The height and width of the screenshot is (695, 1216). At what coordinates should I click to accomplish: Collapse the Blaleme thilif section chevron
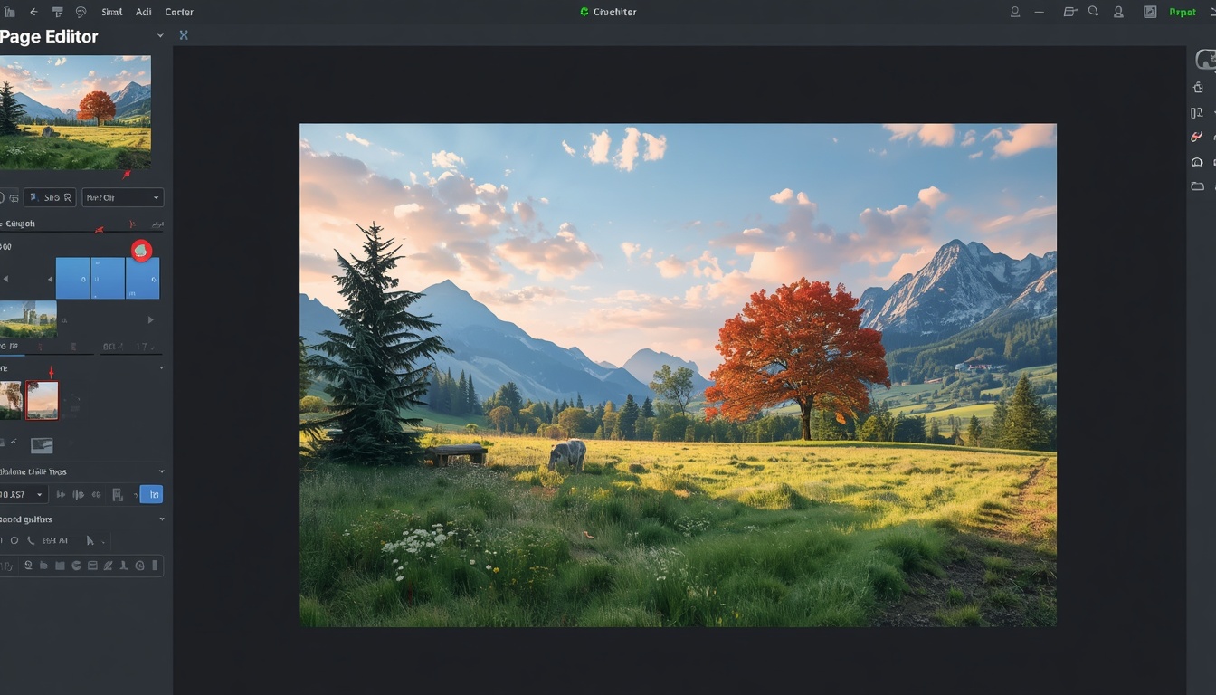162,471
